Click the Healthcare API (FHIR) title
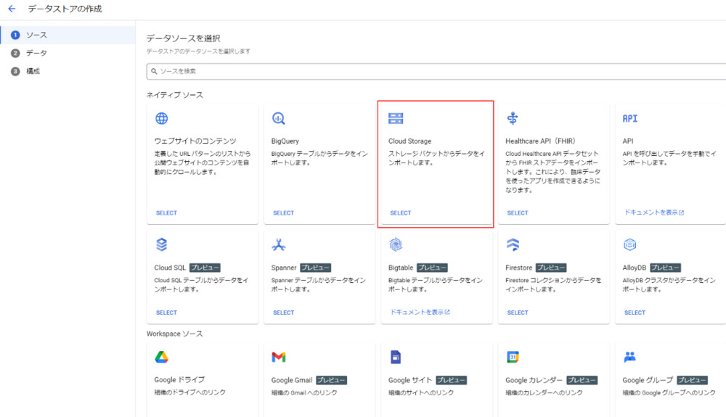Screen dimensions: 726x417 [540, 141]
